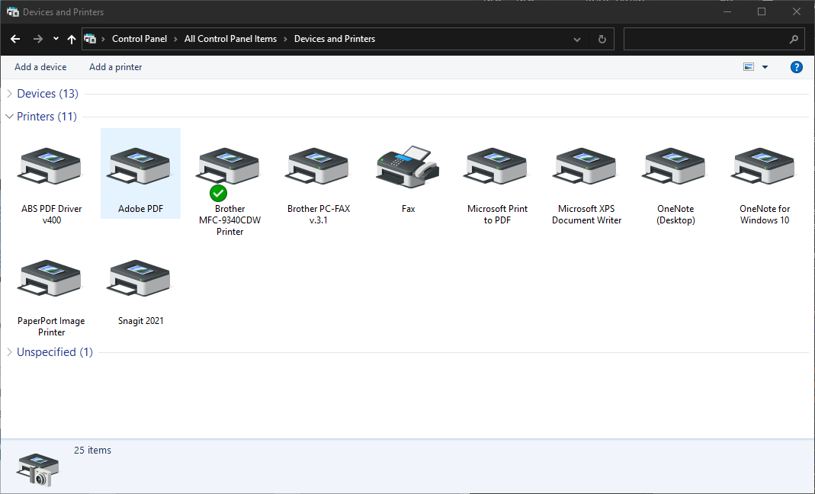
Task: Open the Control Panel breadcrumb
Action: pyautogui.click(x=140, y=38)
